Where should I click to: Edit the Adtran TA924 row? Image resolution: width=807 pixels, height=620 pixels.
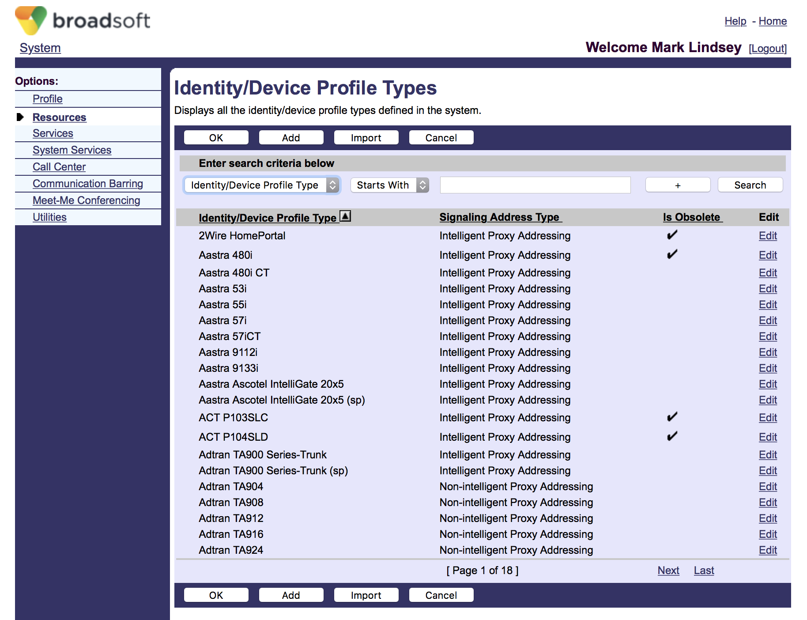click(x=768, y=550)
